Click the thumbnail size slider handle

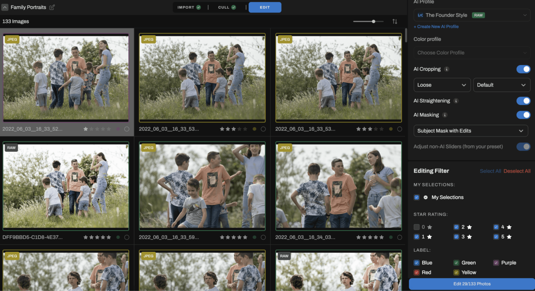[x=374, y=21]
